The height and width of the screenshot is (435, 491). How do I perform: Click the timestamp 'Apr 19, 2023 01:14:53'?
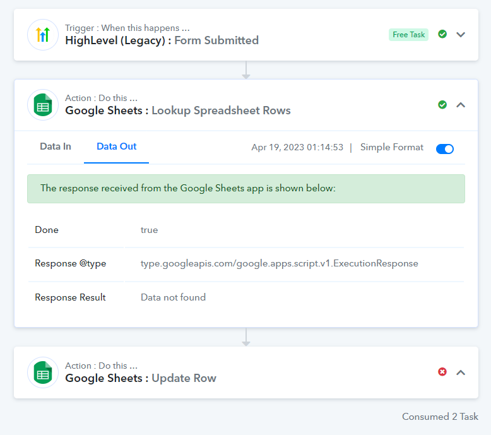[297, 147]
